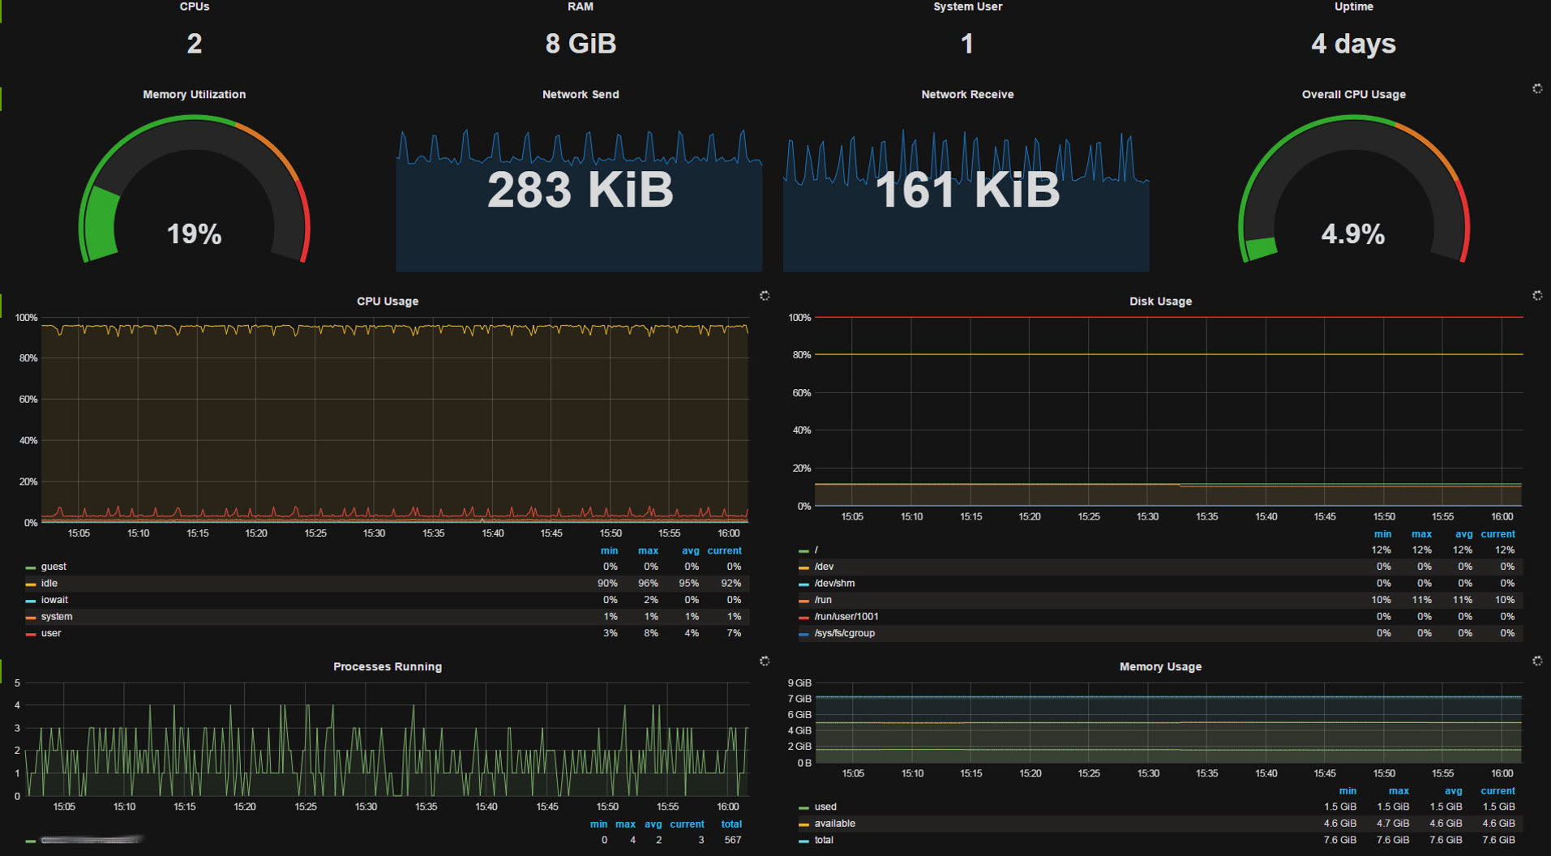Click the blurred Processes Running legend series
1551x856 pixels.
click(92, 841)
